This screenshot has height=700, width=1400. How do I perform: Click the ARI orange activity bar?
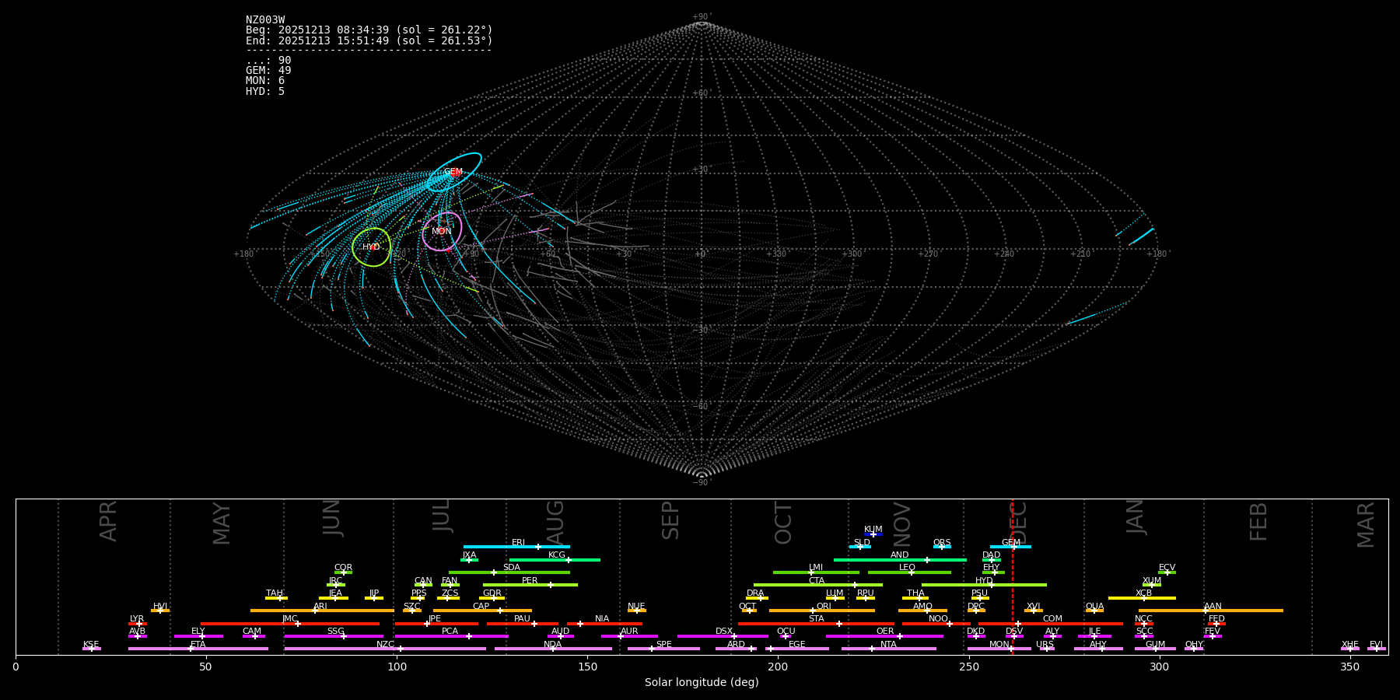[x=322, y=611]
